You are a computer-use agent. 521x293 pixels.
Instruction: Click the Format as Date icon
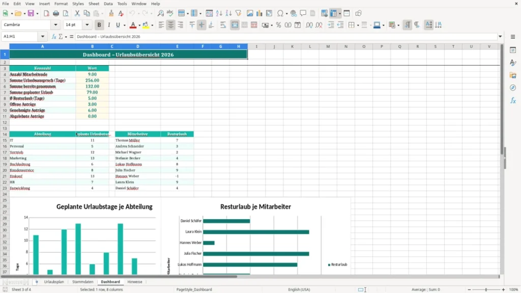298,25
